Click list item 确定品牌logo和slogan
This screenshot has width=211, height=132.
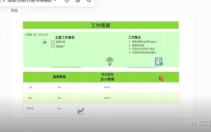coord(144,42)
